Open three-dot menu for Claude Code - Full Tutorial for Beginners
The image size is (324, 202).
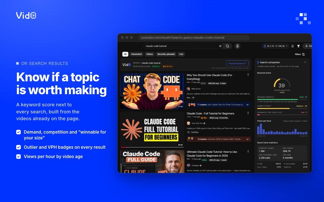tap(248, 113)
